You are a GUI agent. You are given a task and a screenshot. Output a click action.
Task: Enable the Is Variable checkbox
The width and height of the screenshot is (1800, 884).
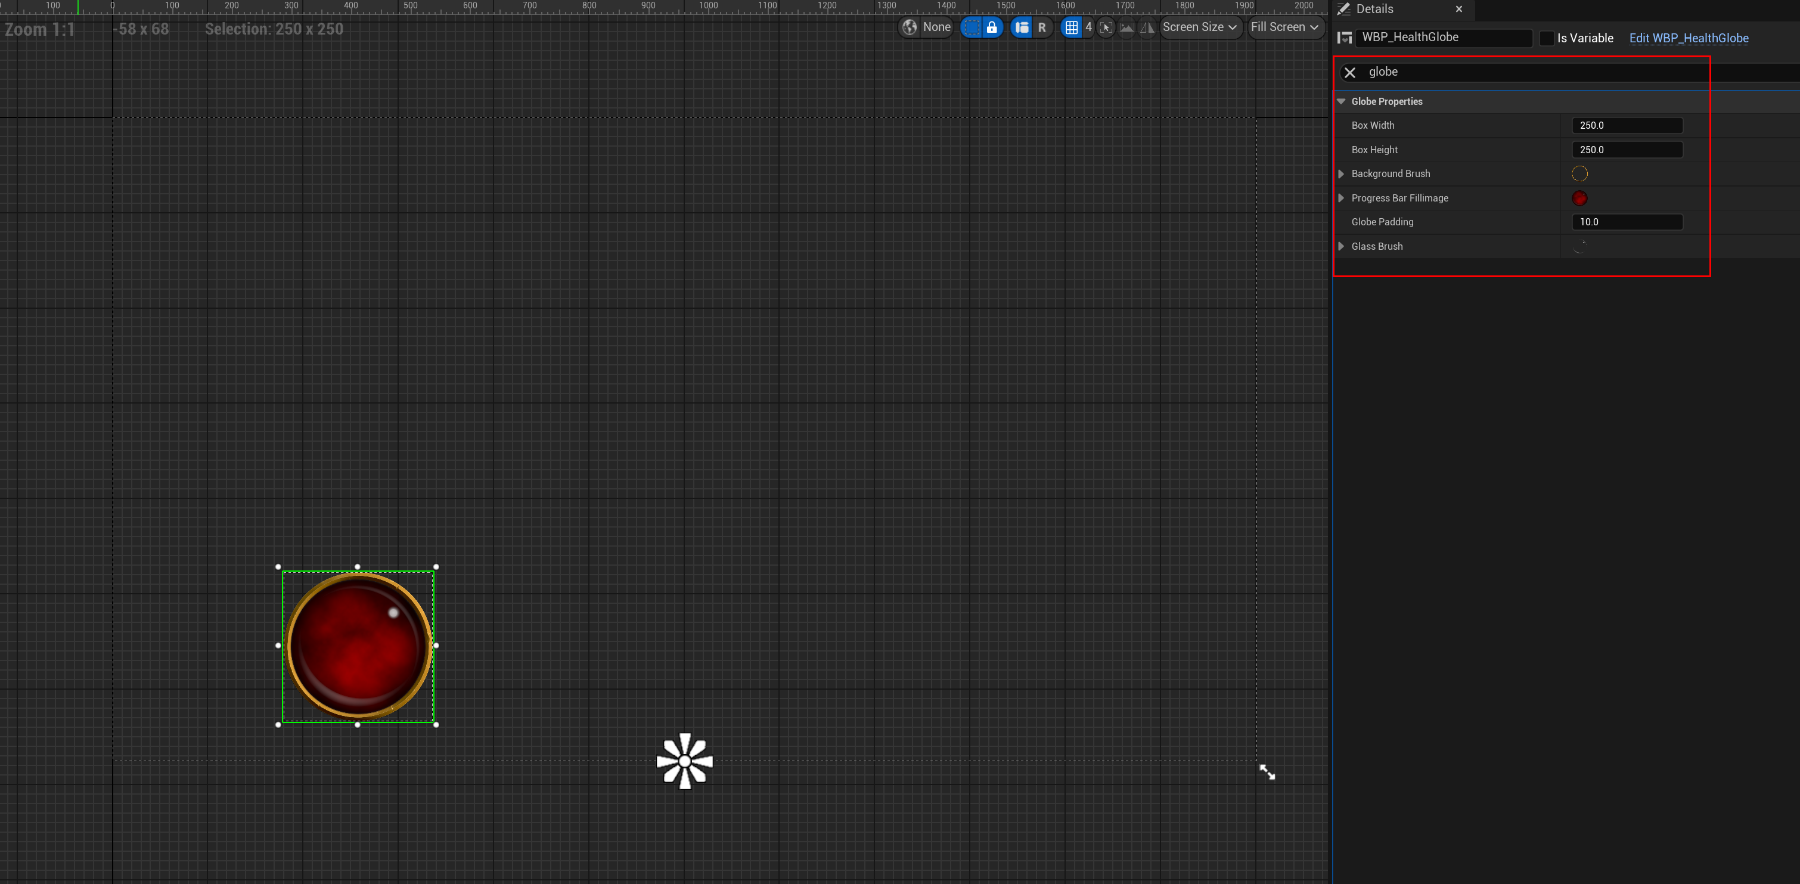tap(1546, 38)
